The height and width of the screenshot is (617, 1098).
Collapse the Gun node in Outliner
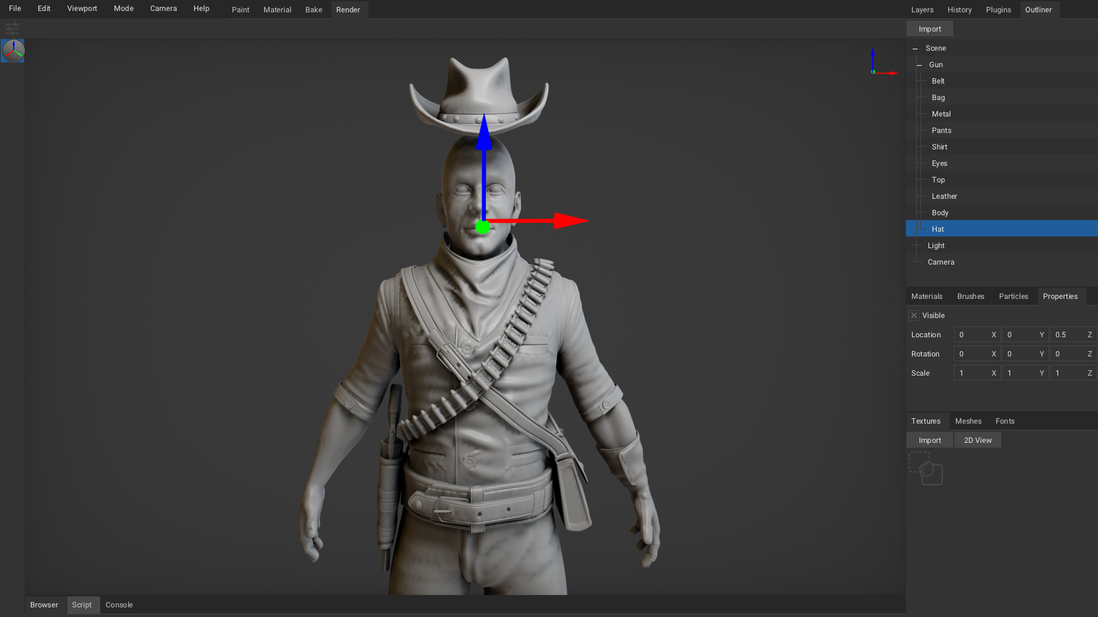(x=920, y=64)
